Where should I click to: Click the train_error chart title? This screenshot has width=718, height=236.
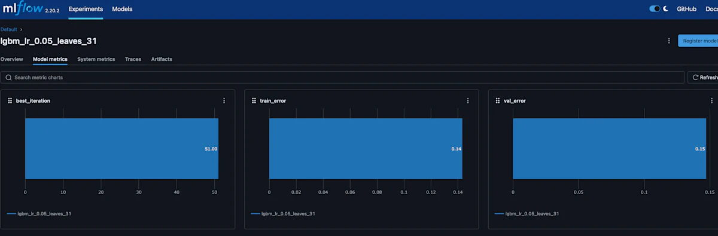coord(273,101)
